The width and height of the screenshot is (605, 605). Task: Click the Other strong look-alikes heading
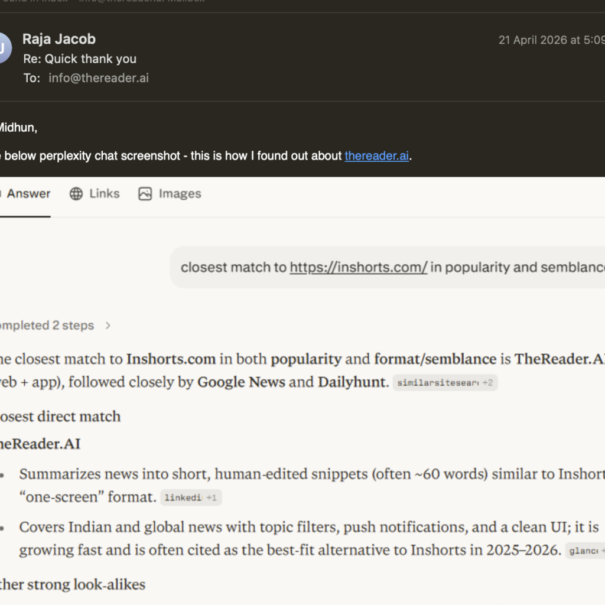tap(73, 585)
